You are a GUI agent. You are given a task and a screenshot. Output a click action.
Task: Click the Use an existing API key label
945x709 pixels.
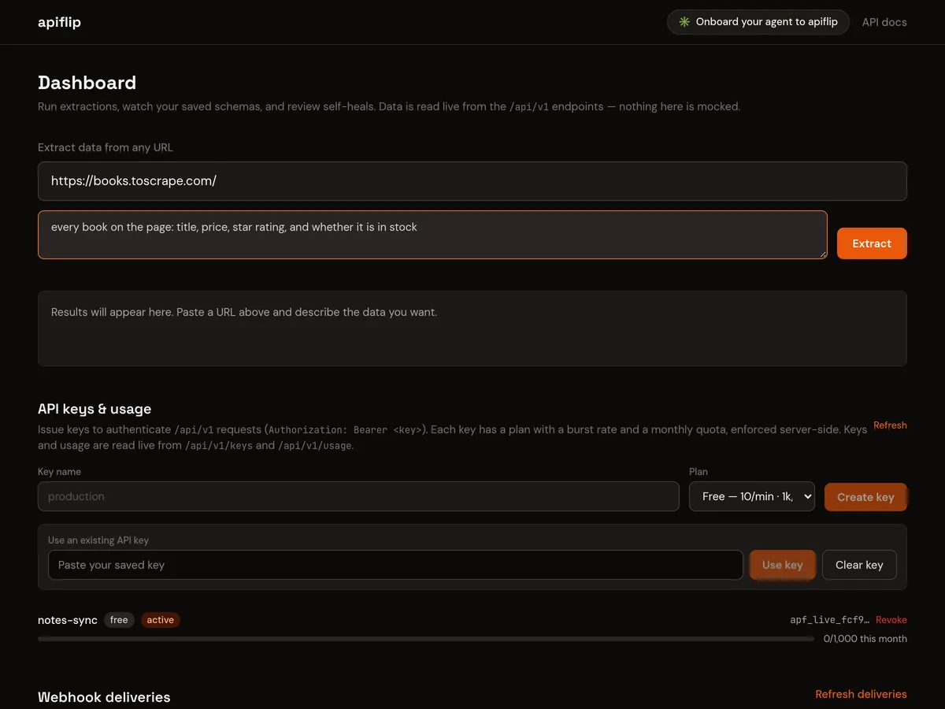pos(98,540)
